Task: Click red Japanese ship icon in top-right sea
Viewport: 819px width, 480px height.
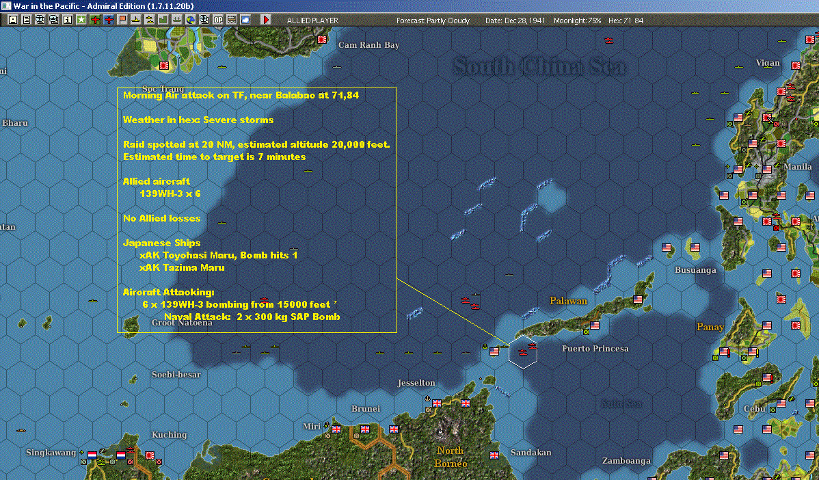Action: [608, 40]
